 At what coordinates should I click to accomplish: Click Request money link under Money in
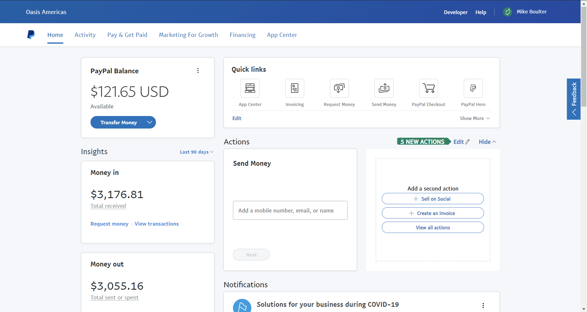[x=109, y=224]
